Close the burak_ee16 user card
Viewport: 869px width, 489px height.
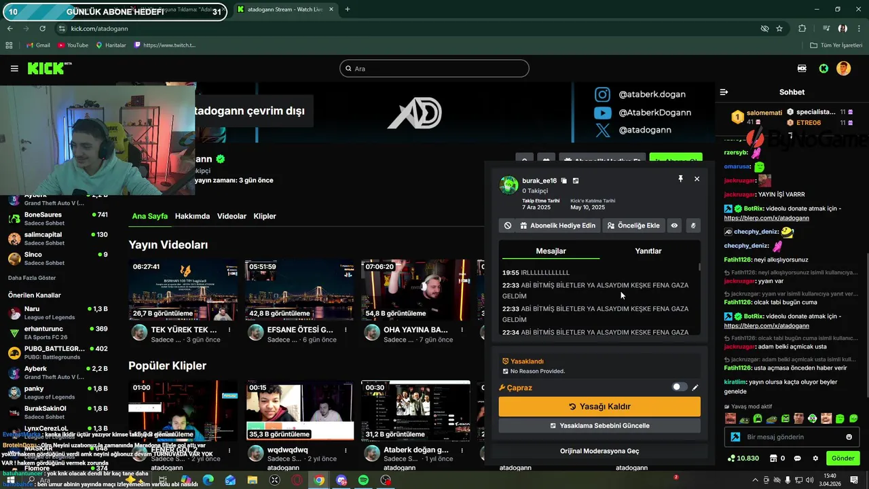tap(697, 179)
